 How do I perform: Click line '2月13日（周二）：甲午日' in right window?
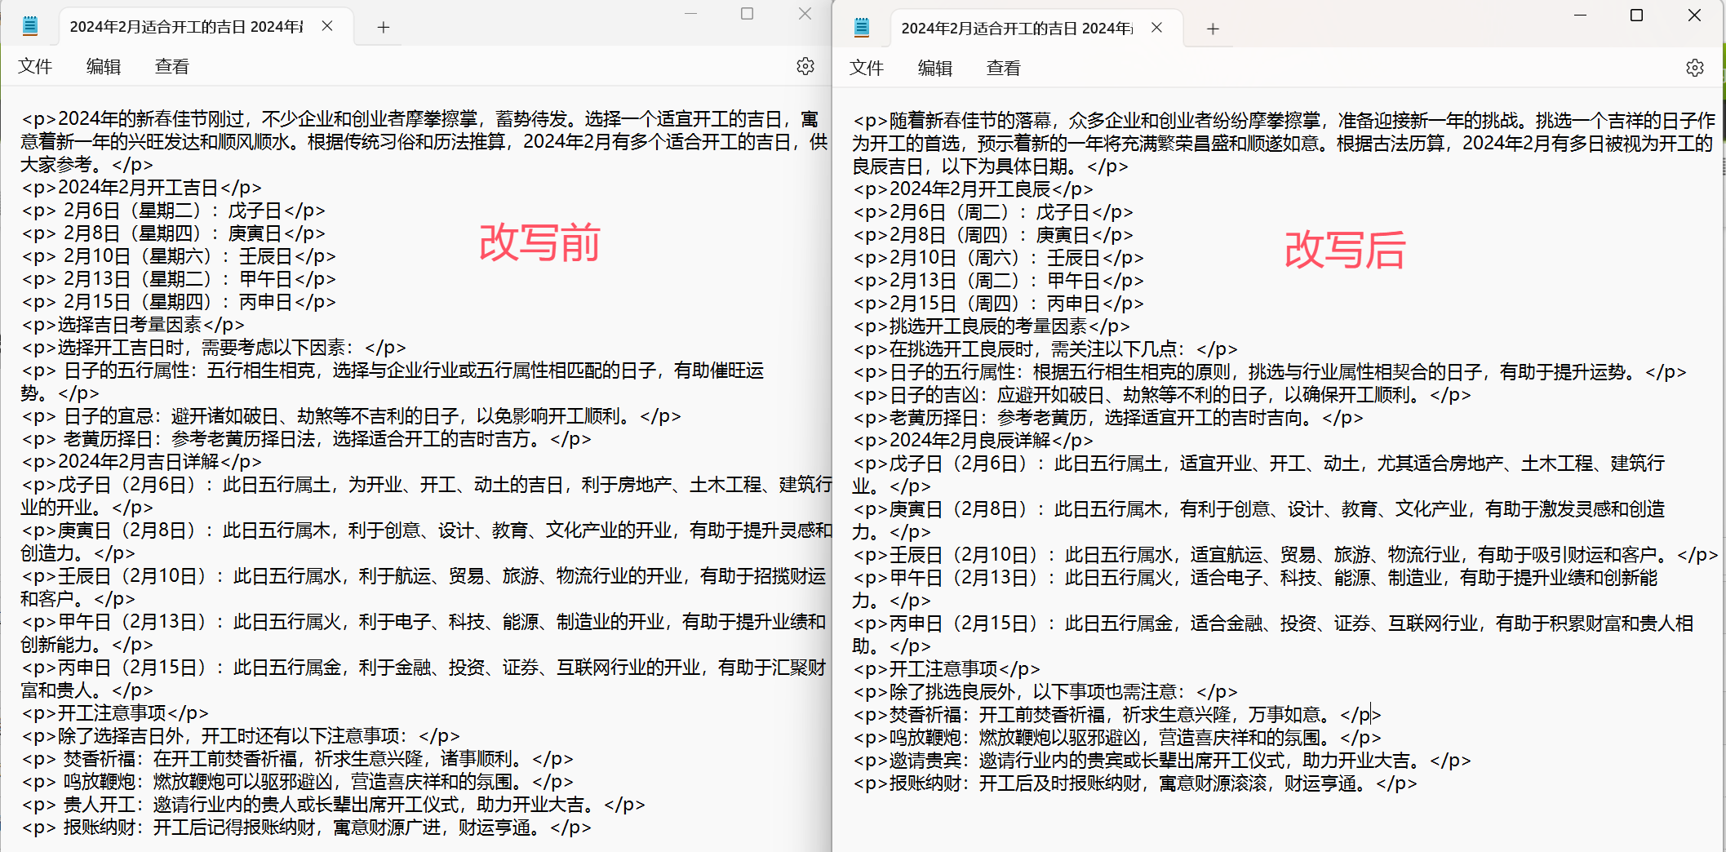[x=999, y=281]
